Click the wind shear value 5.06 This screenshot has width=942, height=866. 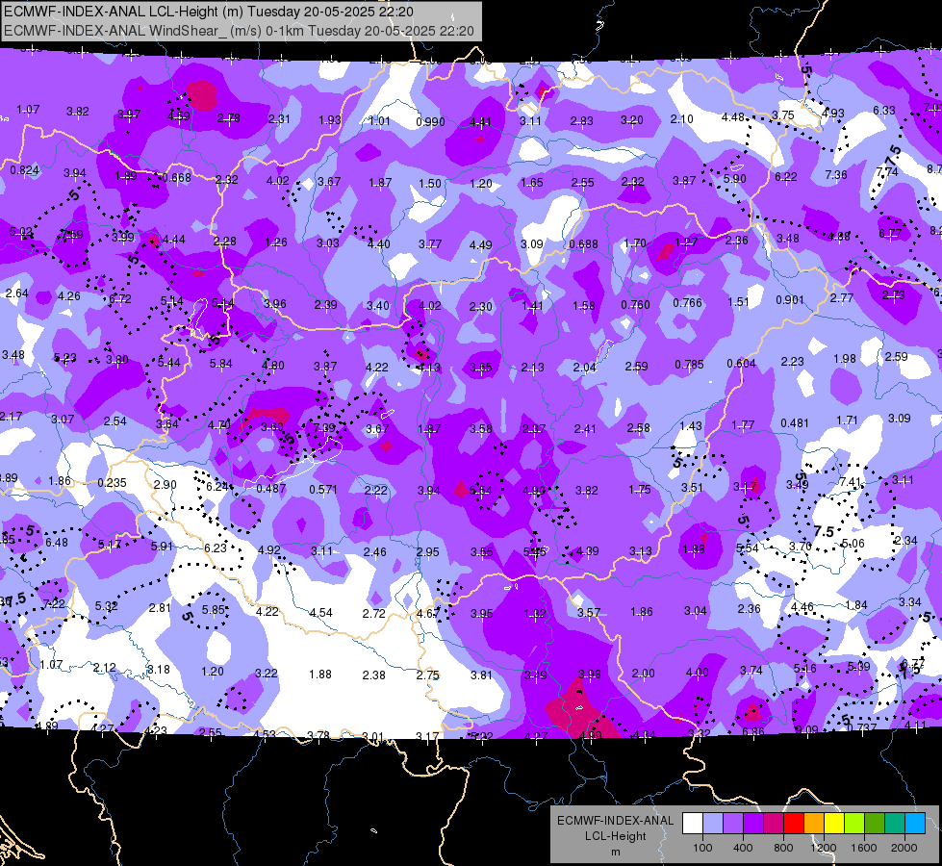853,544
